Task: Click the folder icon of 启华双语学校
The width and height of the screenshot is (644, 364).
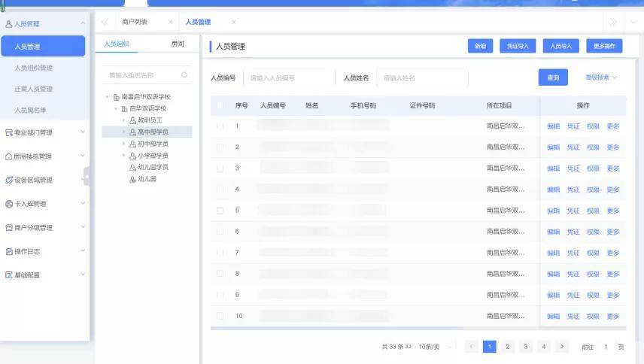Action: pyautogui.click(x=124, y=109)
